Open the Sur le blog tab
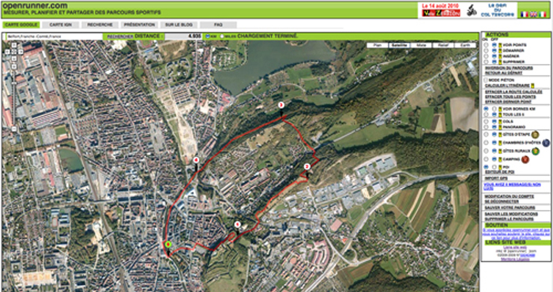Viewport: 553px width, 292px height. pos(179,24)
